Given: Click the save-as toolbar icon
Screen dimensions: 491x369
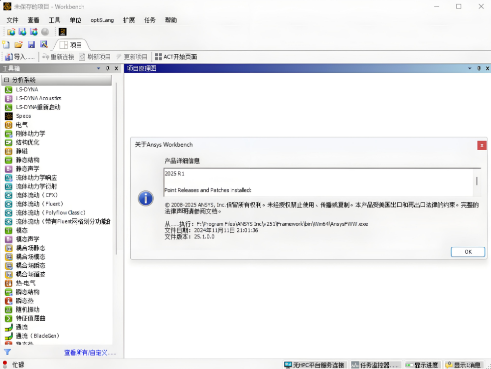Looking at the screenshot, I should 44,44.
